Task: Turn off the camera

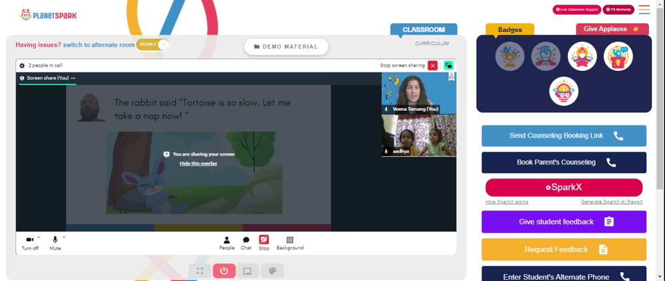Action: click(30, 243)
